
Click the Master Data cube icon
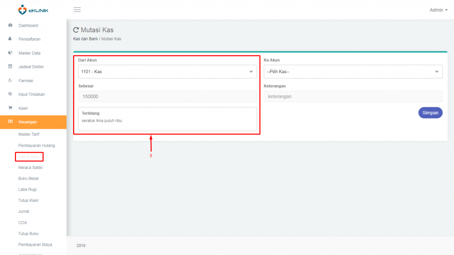[10, 53]
